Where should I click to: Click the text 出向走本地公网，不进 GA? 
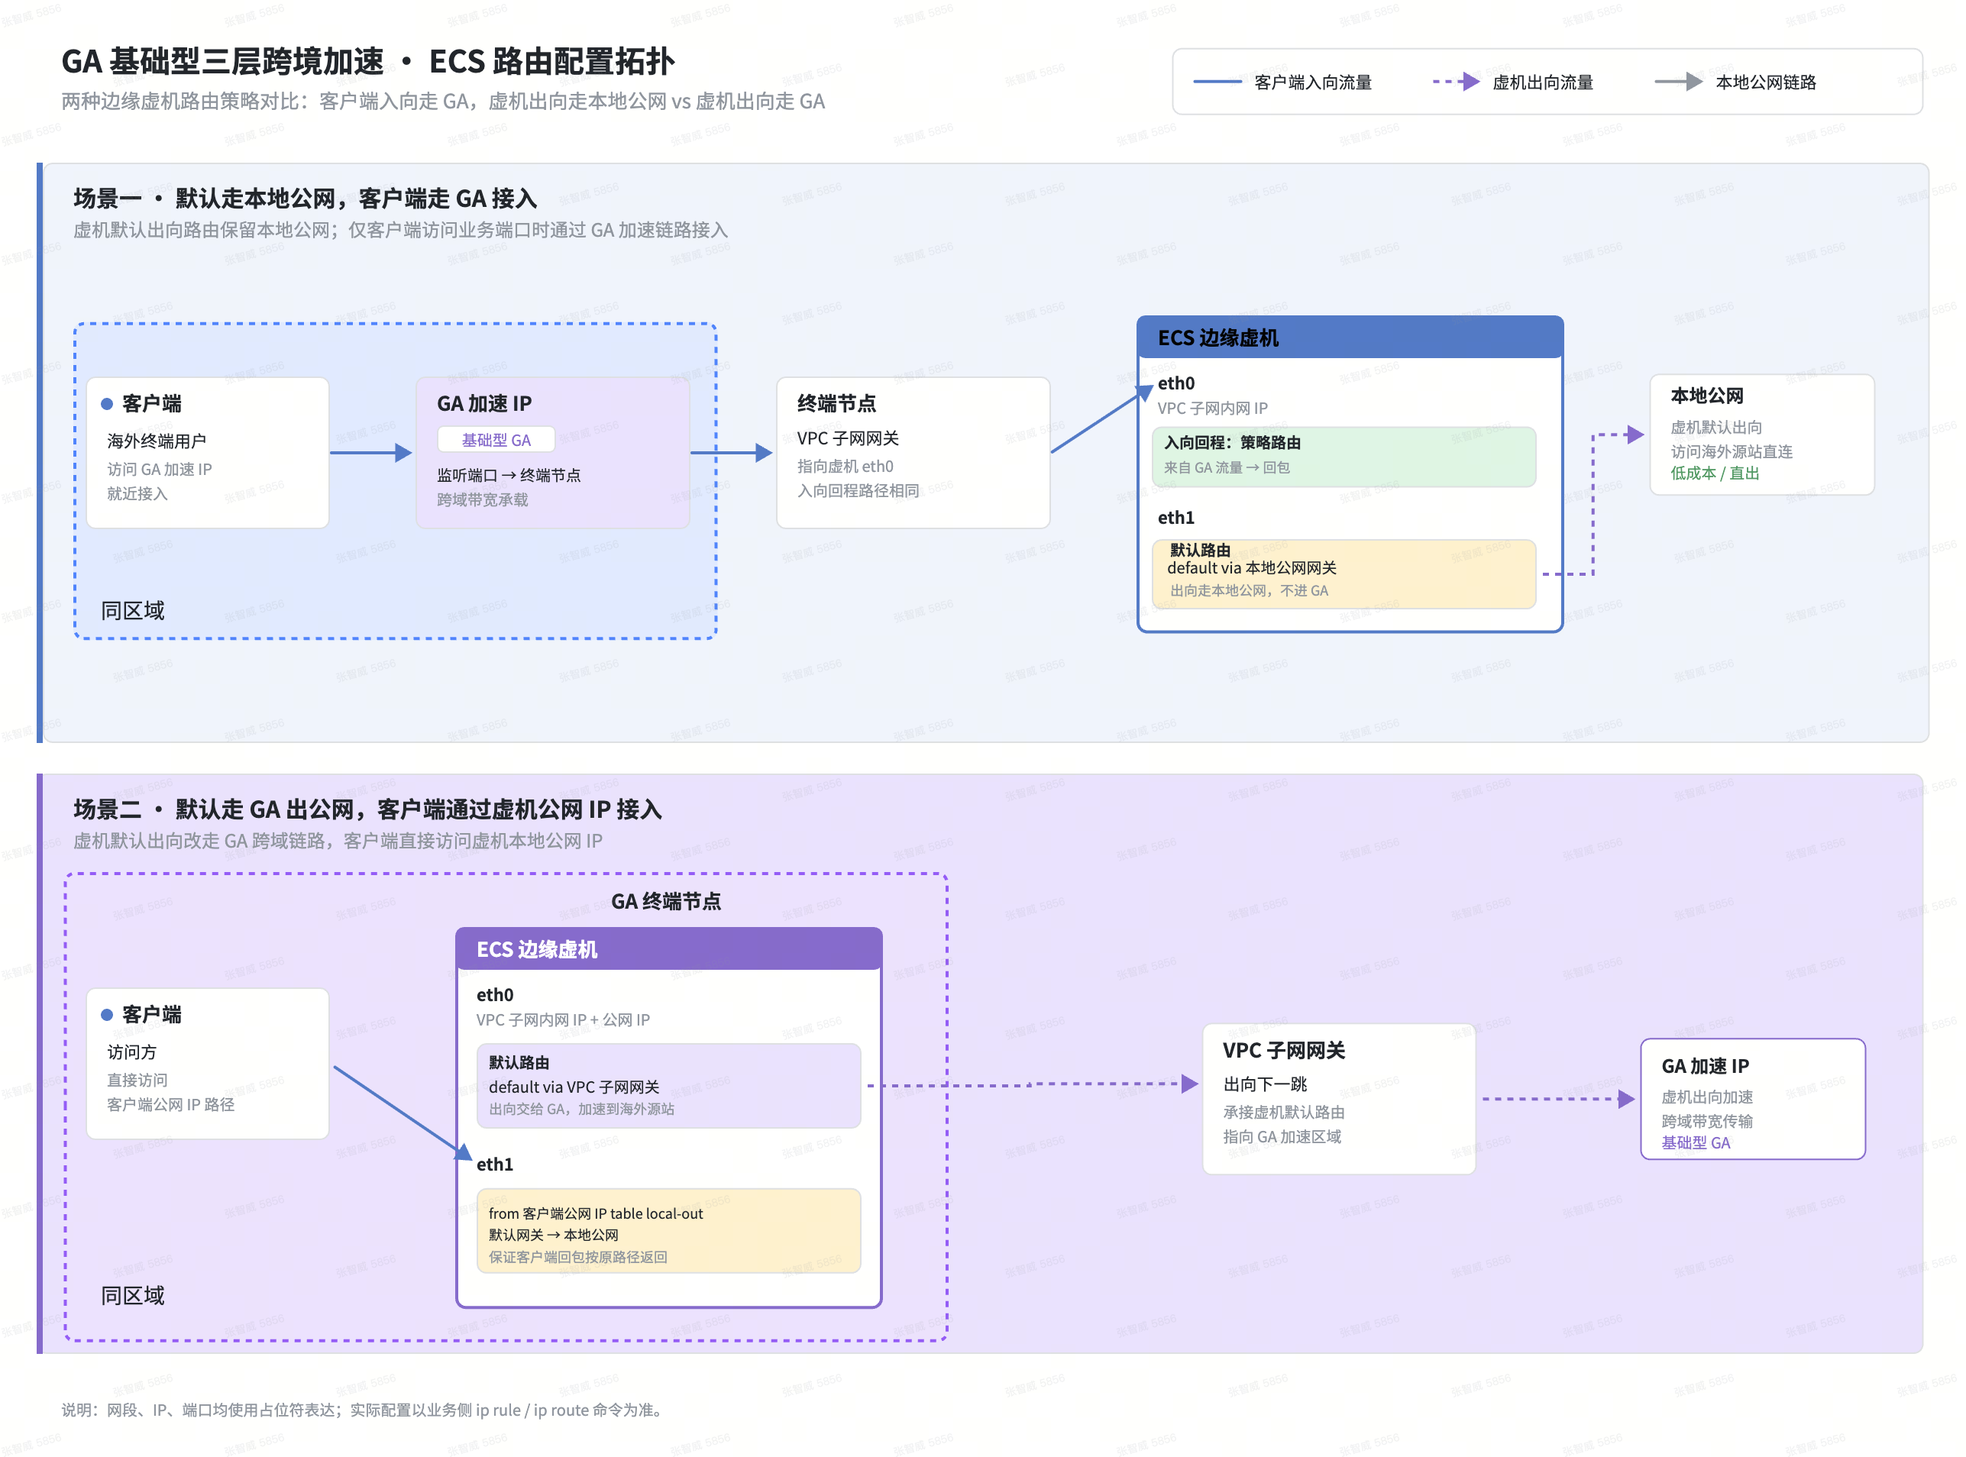point(1249,591)
